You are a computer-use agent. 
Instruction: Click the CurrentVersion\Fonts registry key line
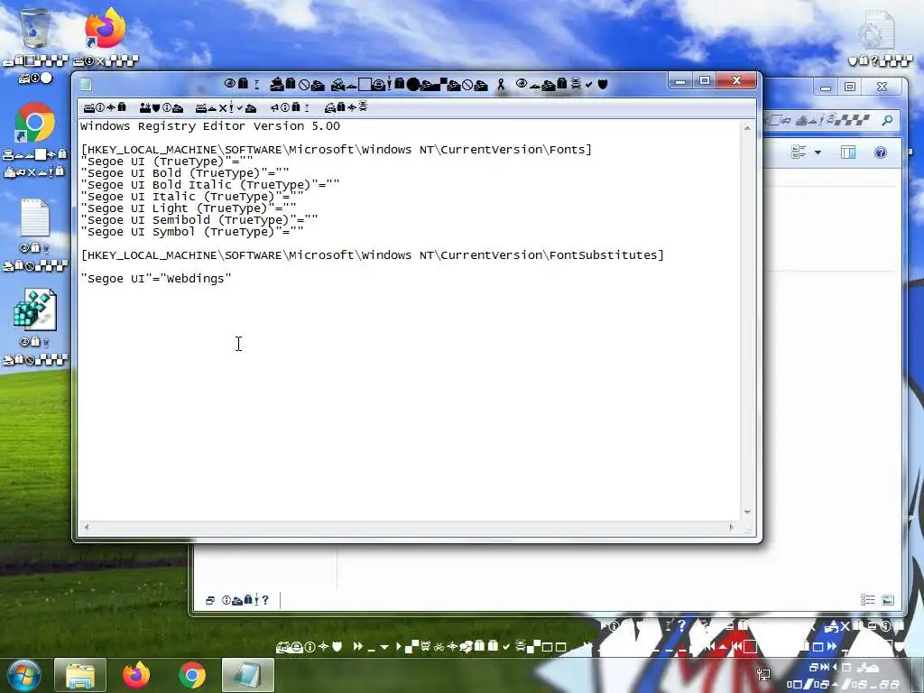point(336,150)
